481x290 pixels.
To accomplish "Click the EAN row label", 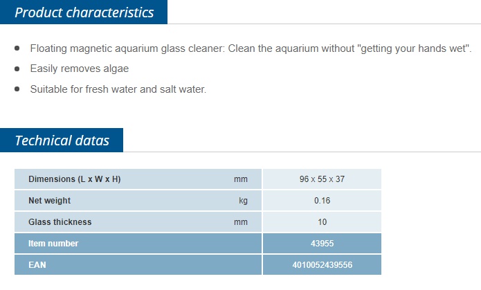I will (x=37, y=265).
